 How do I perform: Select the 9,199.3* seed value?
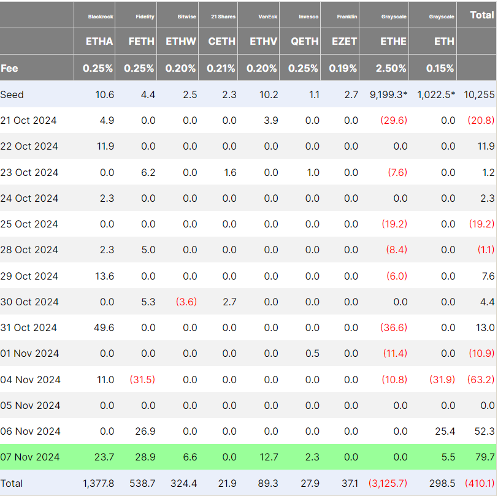point(388,94)
